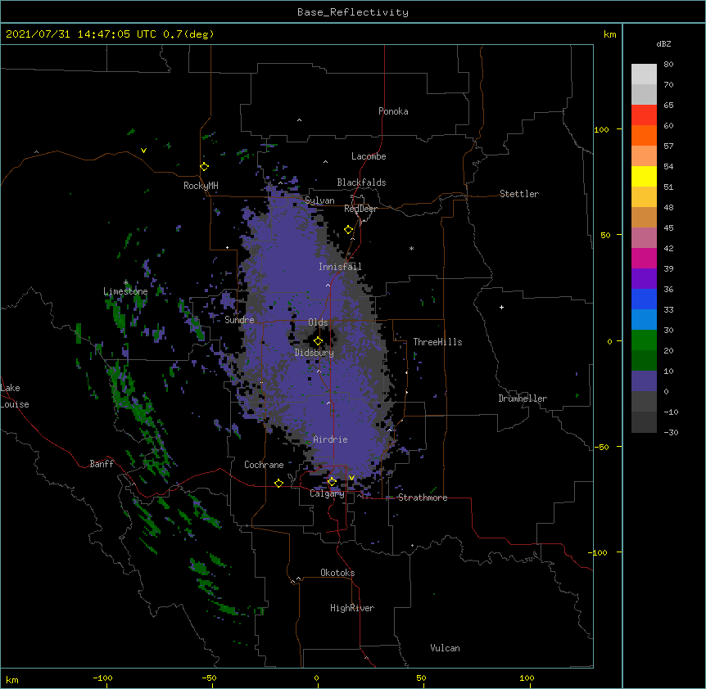Click the purple 10 dBZ legend swatch
This screenshot has width=706, height=689.
tap(644, 381)
